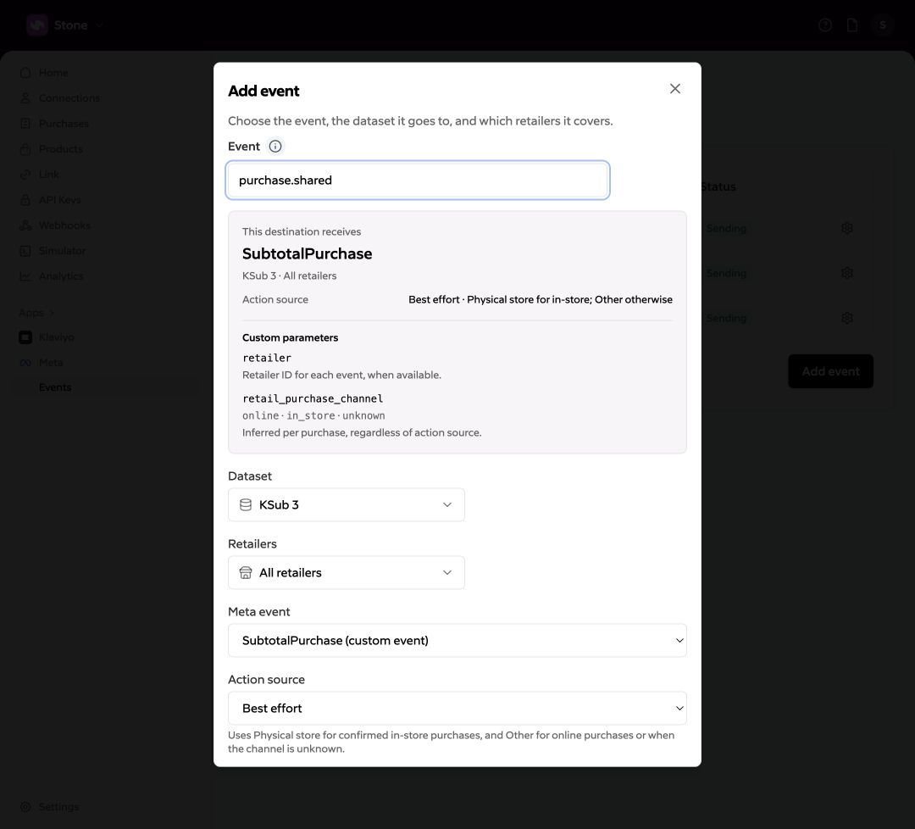The width and height of the screenshot is (915, 829).
Task: Click the database icon in Dataset field
Action: (x=246, y=505)
